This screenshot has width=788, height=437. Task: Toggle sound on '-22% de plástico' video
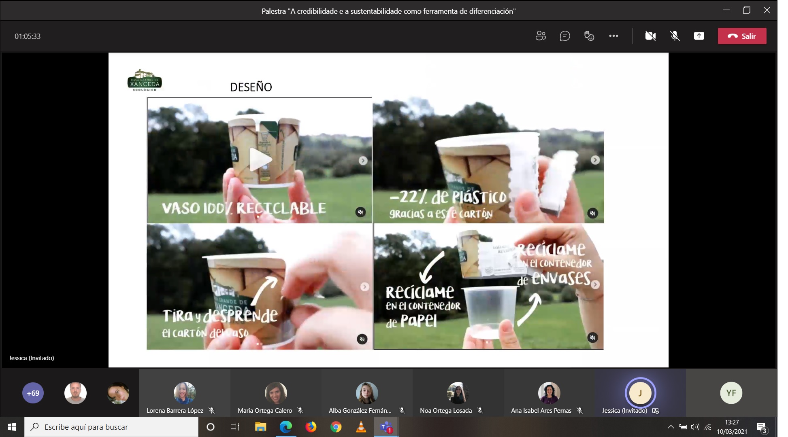pyautogui.click(x=592, y=213)
